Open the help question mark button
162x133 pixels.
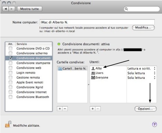[154, 125]
